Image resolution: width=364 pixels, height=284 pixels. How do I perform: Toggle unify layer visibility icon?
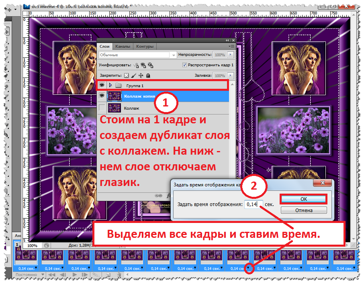[x=143, y=65]
